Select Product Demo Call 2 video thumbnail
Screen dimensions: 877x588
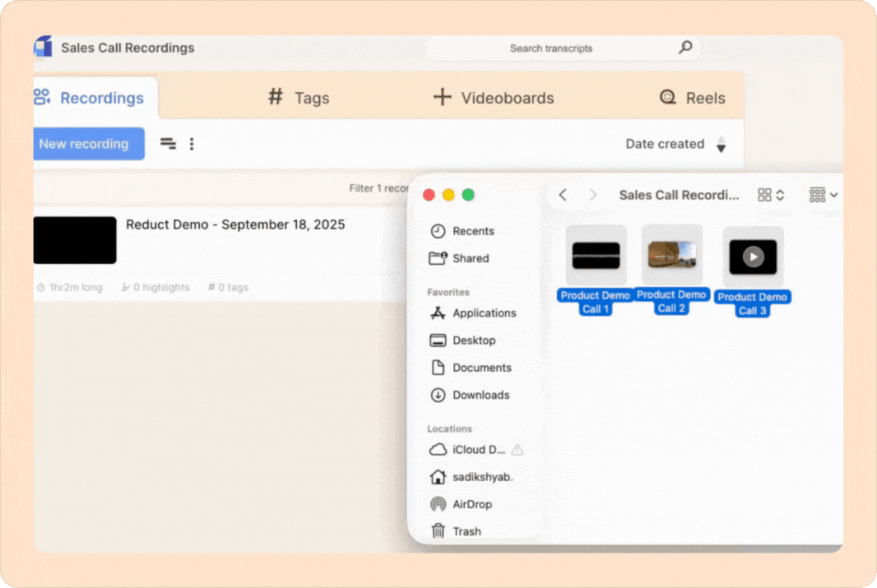click(671, 255)
